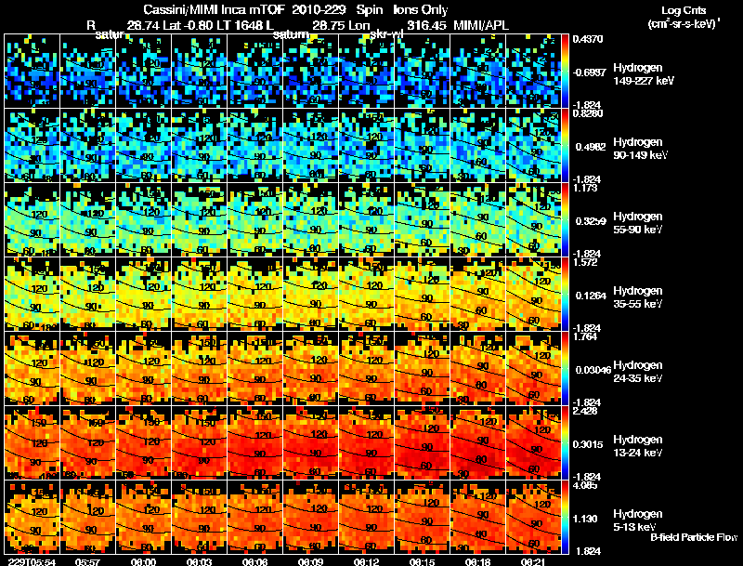Select the 13-24 keV panel at 06:18

[477, 443]
